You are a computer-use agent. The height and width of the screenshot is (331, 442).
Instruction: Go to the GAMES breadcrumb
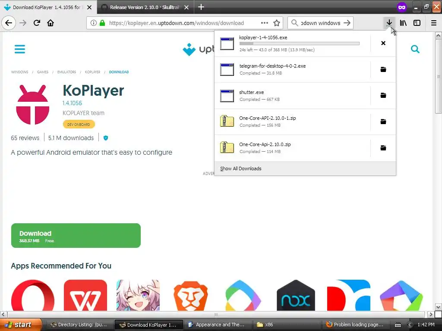pos(43,72)
